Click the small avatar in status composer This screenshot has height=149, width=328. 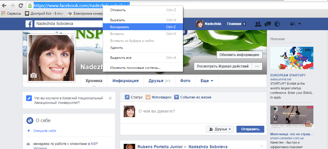129,111
